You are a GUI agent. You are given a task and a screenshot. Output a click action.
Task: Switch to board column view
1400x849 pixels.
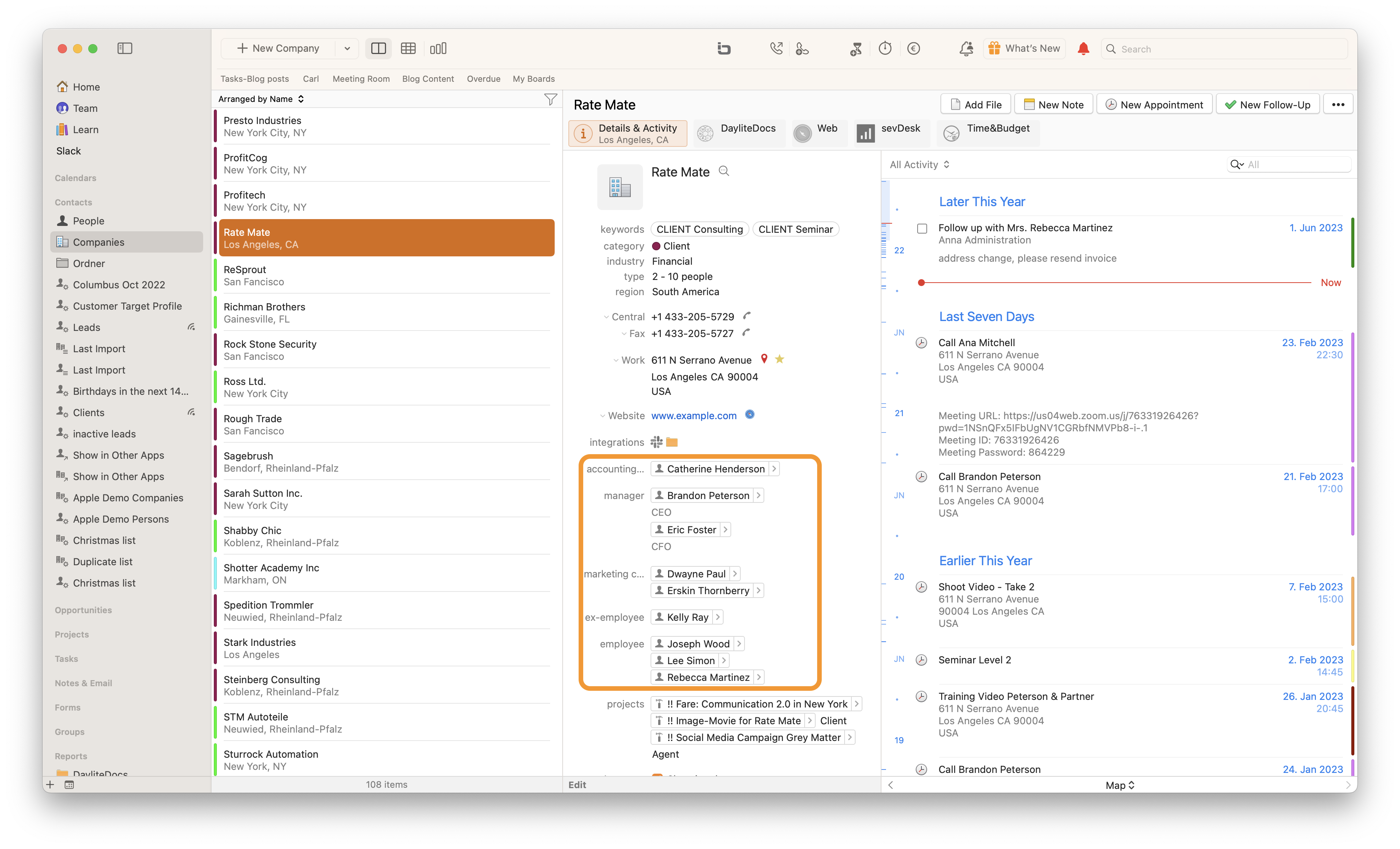438,48
